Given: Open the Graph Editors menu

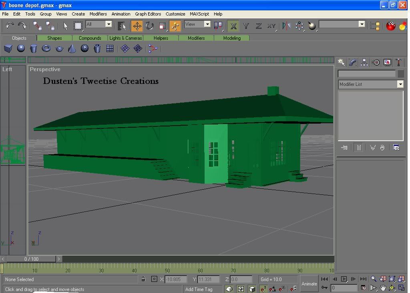Looking at the screenshot, I should pos(148,14).
